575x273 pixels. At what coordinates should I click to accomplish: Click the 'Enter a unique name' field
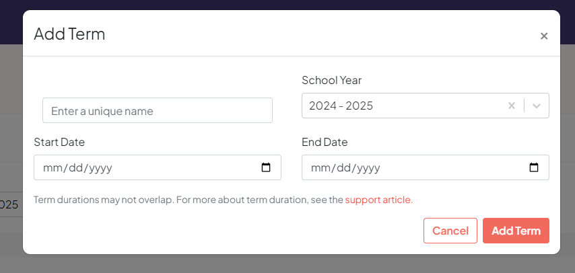pyautogui.click(x=158, y=110)
